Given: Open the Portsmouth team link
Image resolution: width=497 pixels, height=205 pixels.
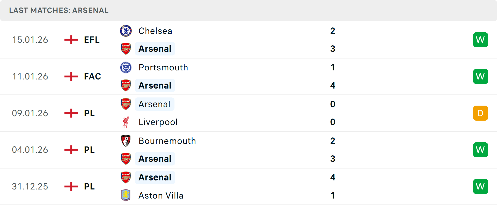Looking at the screenshot, I should pyautogui.click(x=163, y=68).
